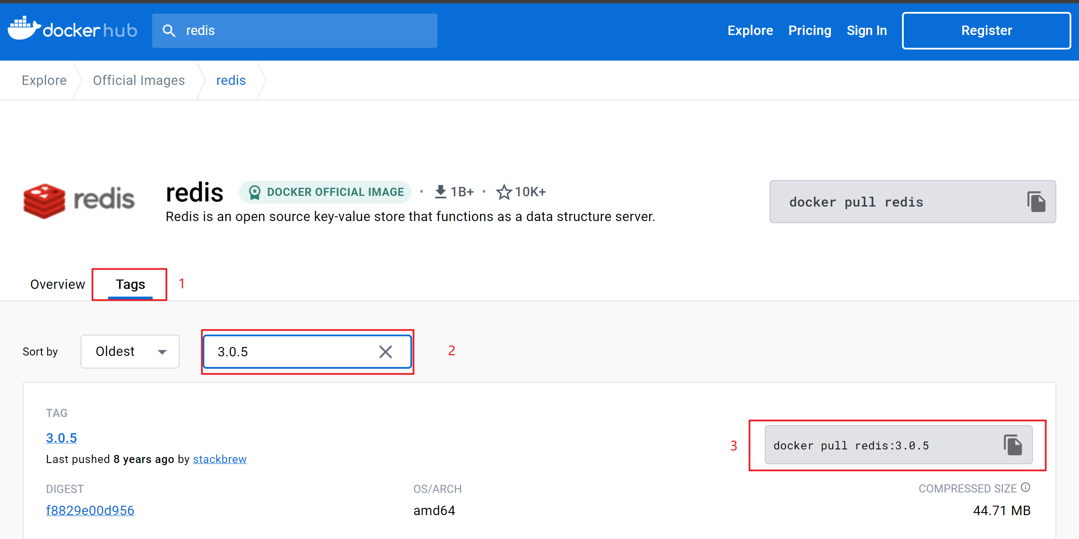
Task: Click the Register button
Action: point(986,30)
